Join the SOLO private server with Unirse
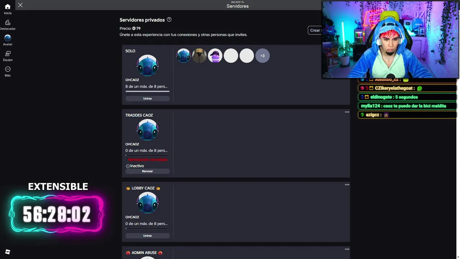The image size is (460, 259). point(147,99)
